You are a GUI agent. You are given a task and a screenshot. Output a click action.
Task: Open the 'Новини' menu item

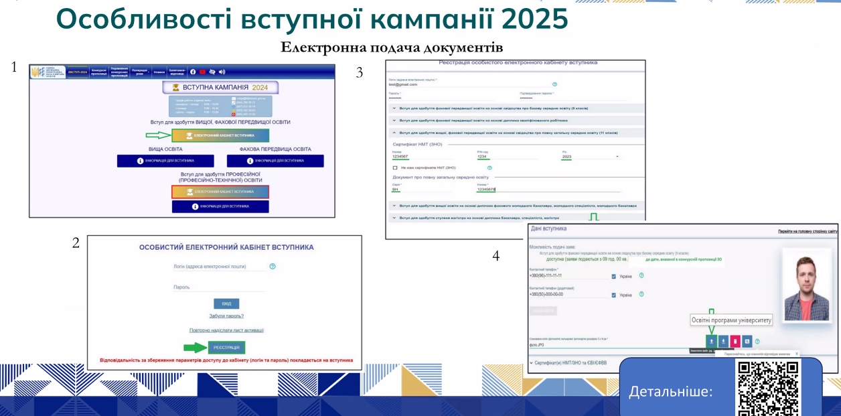pyautogui.click(x=159, y=72)
